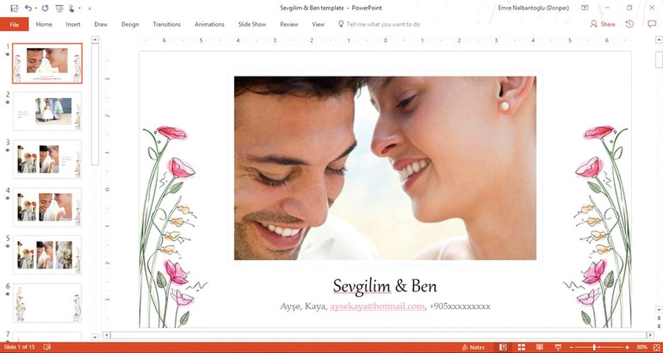Open the Review tab
The width and height of the screenshot is (663, 353).
[x=289, y=24]
